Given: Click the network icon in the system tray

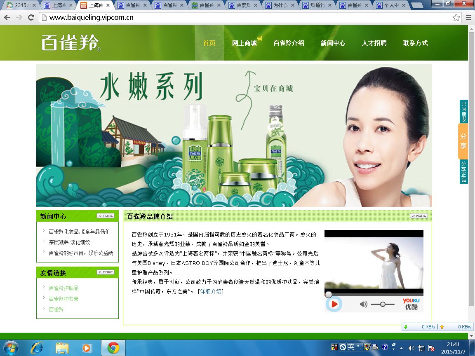Looking at the screenshot, I should tap(422, 347).
